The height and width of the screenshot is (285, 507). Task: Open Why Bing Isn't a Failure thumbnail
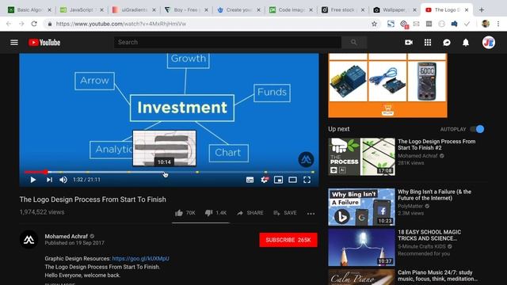361,207
